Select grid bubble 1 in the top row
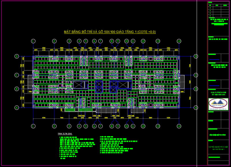This screenshot has height=167, width=231. tap(33, 41)
